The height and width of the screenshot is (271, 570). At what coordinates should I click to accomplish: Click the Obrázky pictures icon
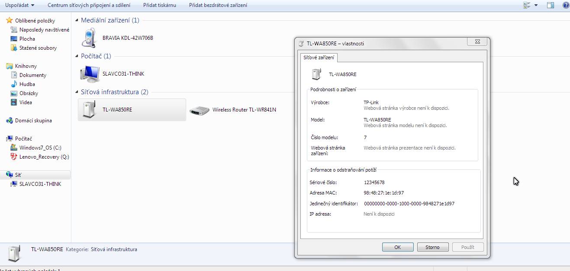click(x=14, y=93)
